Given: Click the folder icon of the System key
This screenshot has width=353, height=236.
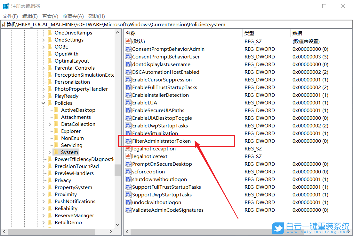Looking at the screenshot, I should click(56, 152).
